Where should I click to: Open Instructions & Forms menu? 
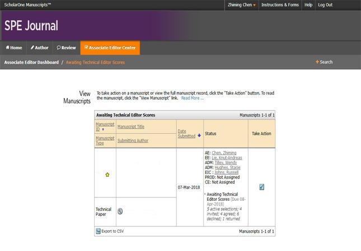coord(280,5)
